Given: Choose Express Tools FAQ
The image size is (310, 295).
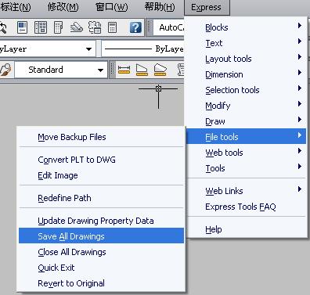Looking at the screenshot, I should (246, 207).
